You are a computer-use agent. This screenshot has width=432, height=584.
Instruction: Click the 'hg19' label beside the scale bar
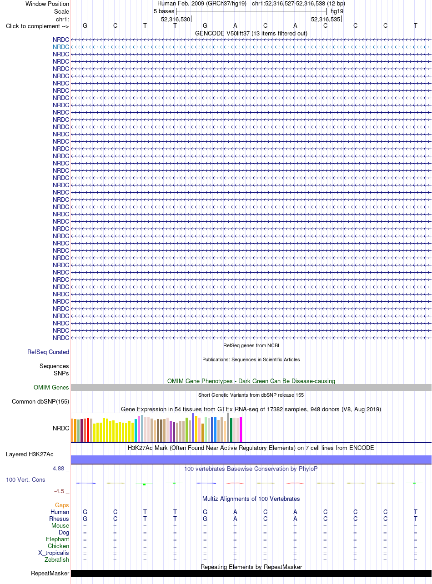(337, 11)
